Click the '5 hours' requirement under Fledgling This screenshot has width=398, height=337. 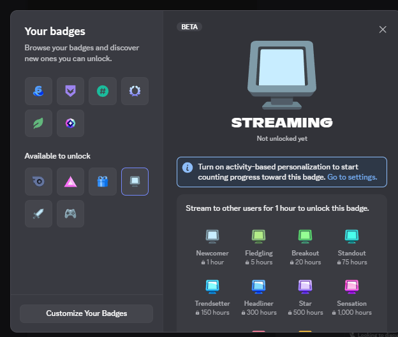[x=259, y=262]
